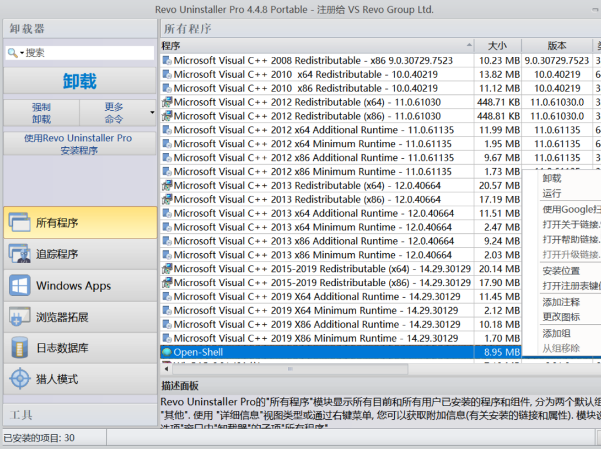Click the horizontal scrollbar left arrow

[166, 369]
